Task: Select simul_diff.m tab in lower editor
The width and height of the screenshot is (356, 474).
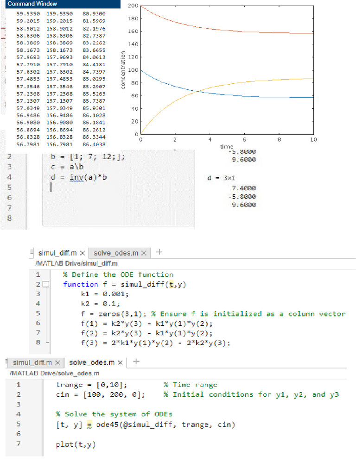Action: (32, 362)
